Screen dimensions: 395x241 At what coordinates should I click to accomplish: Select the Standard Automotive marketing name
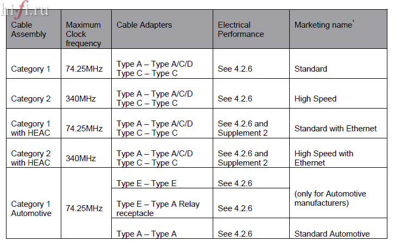pos(332,234)
